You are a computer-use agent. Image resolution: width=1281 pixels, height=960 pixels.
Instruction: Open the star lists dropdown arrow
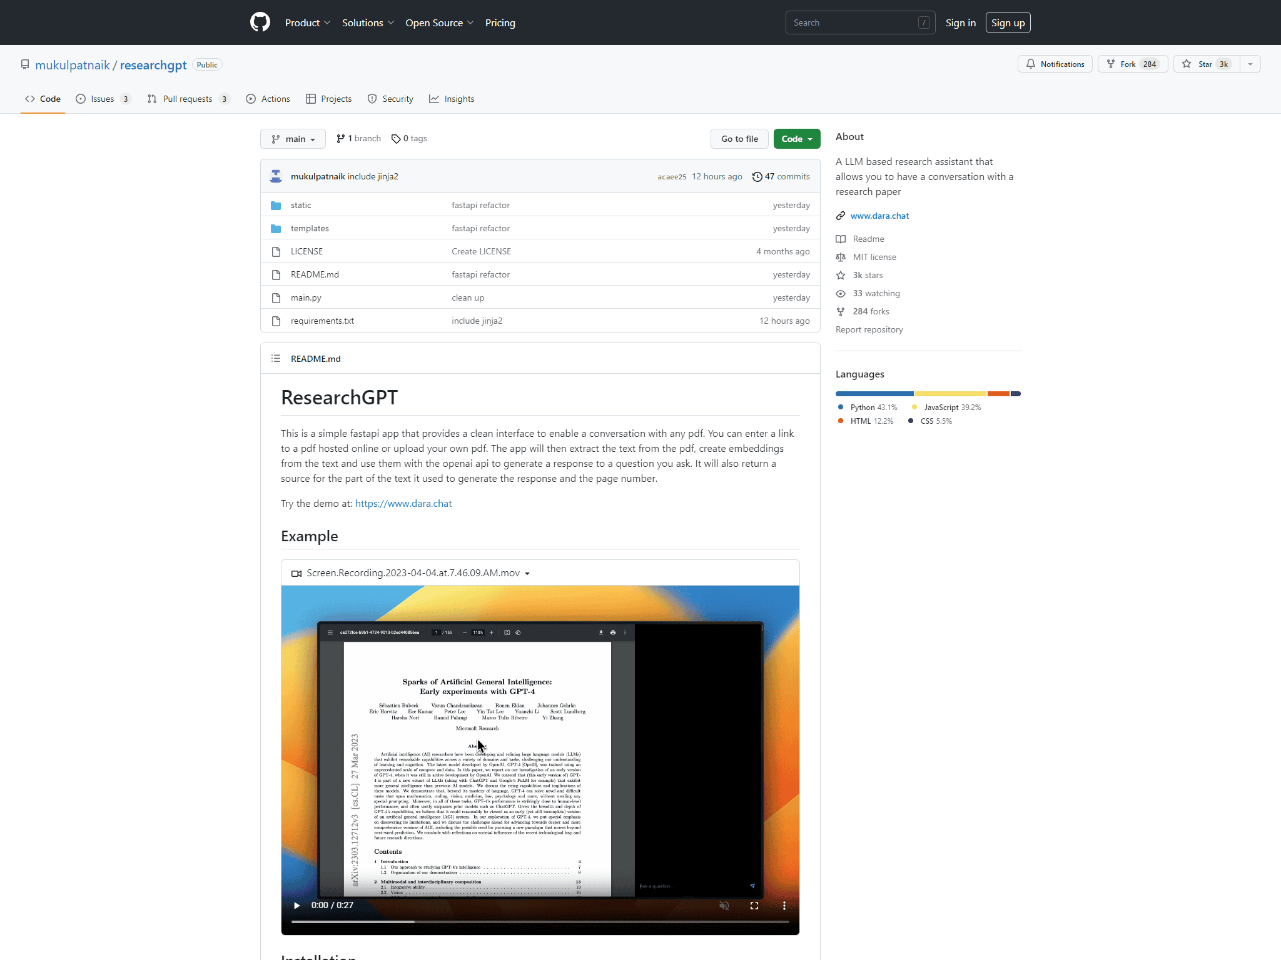[1250, 64]
